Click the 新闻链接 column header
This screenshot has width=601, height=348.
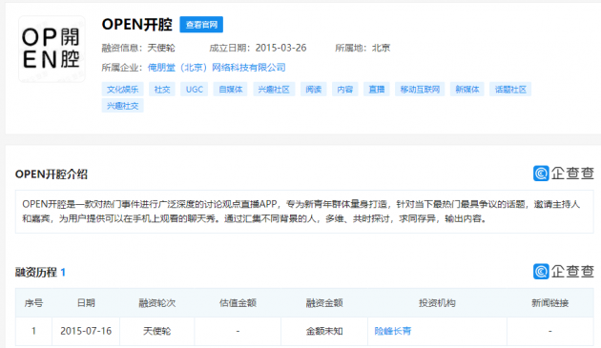550,303
